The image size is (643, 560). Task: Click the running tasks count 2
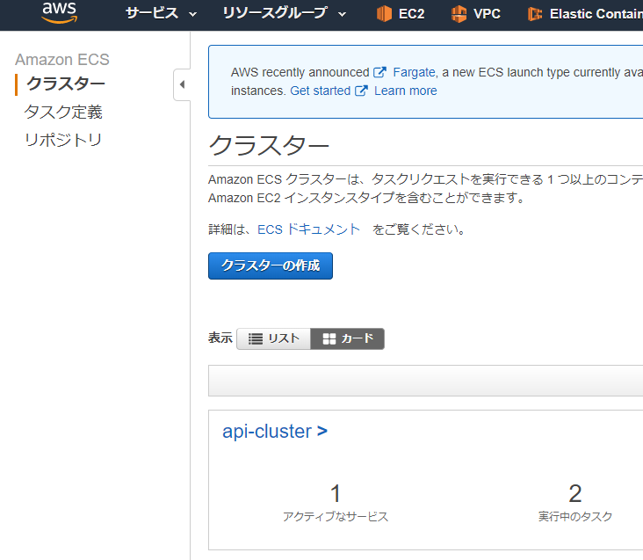point(575,493)
